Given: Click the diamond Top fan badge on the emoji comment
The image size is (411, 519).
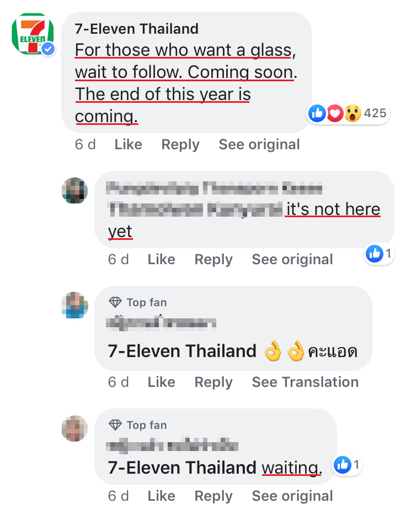Looking at the screenshot, I should coord(115,302).
